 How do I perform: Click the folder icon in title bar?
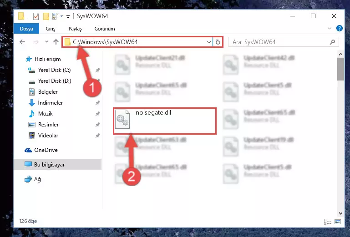tap(21, 16)
